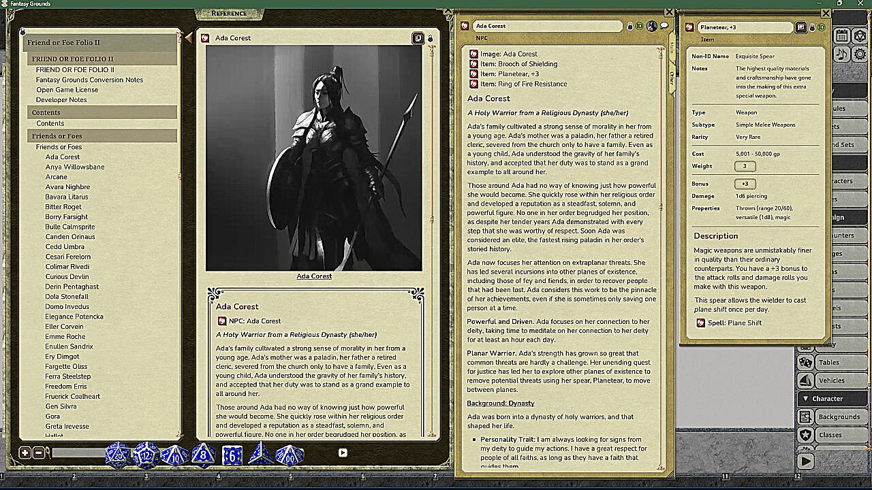Image resolution: width=872 pixels, height=490 pixels.
Task: Toggle the pop-out icon on the reference page header
Action: (x=418, y=38)
